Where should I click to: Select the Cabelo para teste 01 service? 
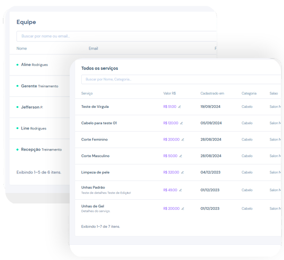[x=99, y=123]
